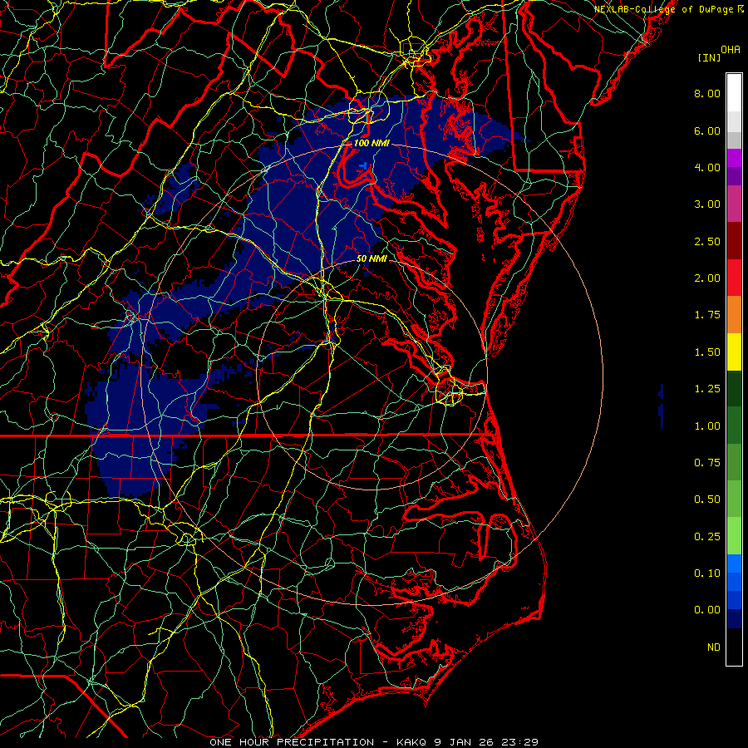Pick the pink 3.00 legend swatch
748x748 pixels.
734,204
